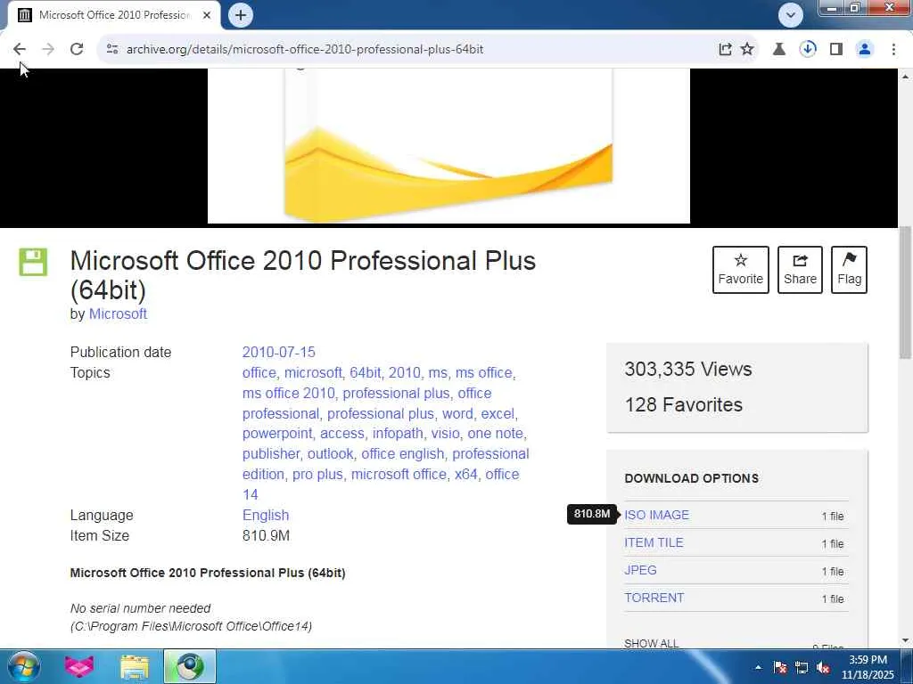Click the Flag button

(849, 270)
